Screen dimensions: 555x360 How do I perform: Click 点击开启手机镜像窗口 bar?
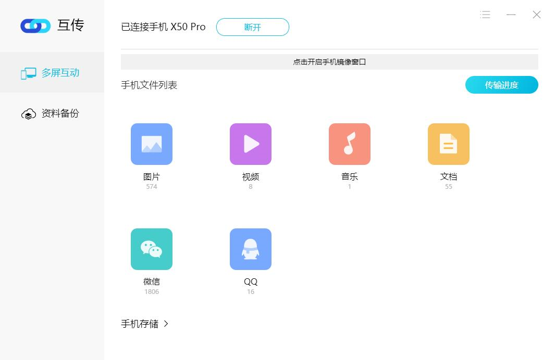[329, 62]
